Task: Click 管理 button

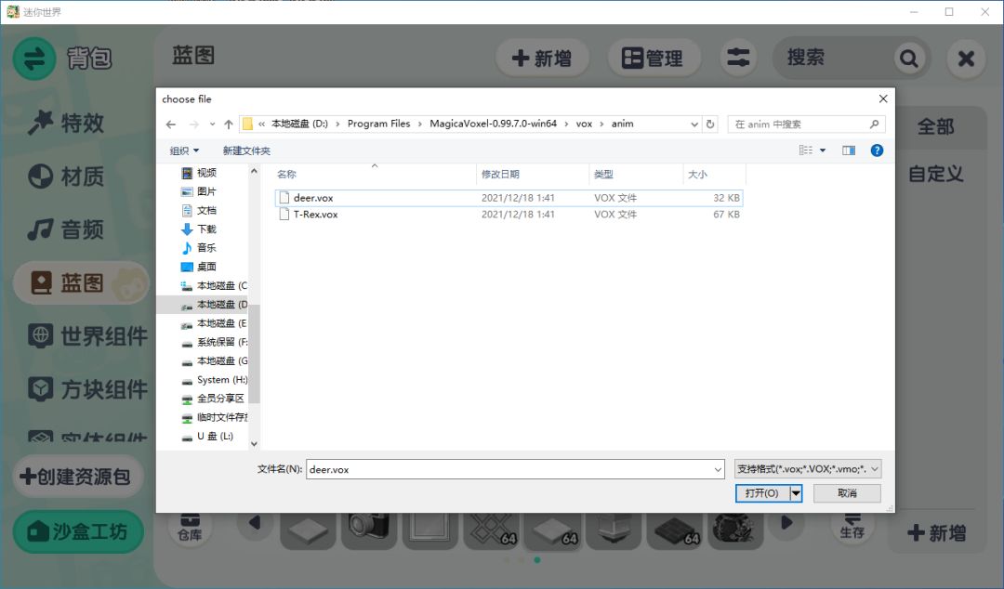Action: point(653,59)
